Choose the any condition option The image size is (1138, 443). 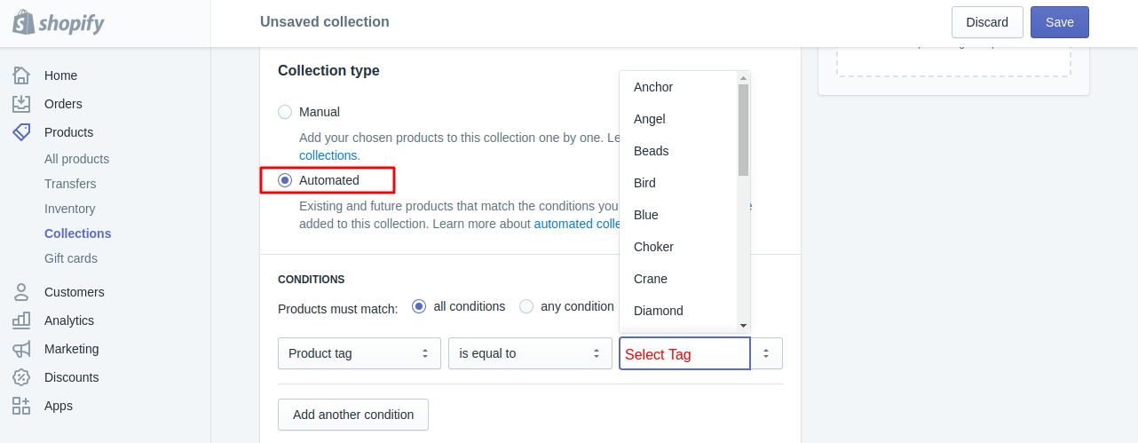[x=526, y=306]
